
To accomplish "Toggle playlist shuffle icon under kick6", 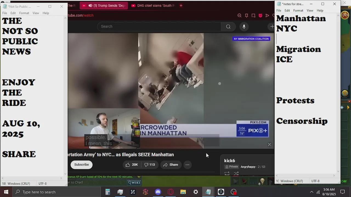I will tap(236, 173).
